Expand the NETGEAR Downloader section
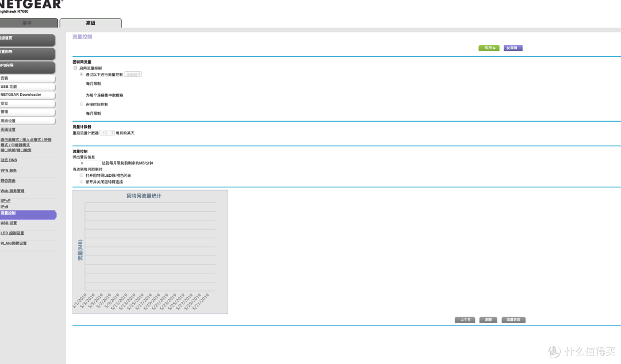 tap(28, 95)
